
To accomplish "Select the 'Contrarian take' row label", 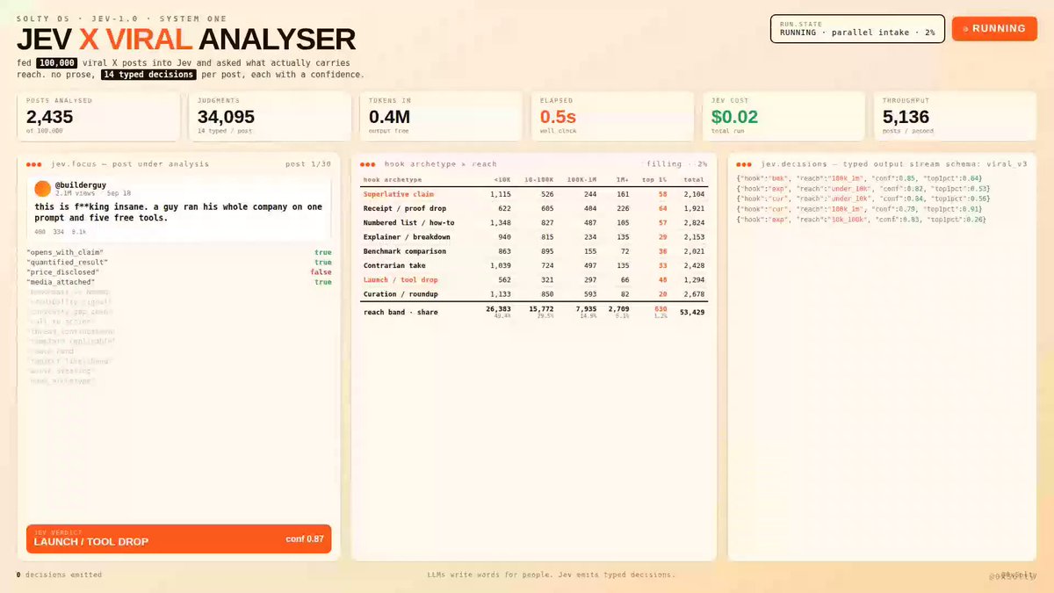I will [393, 265].
